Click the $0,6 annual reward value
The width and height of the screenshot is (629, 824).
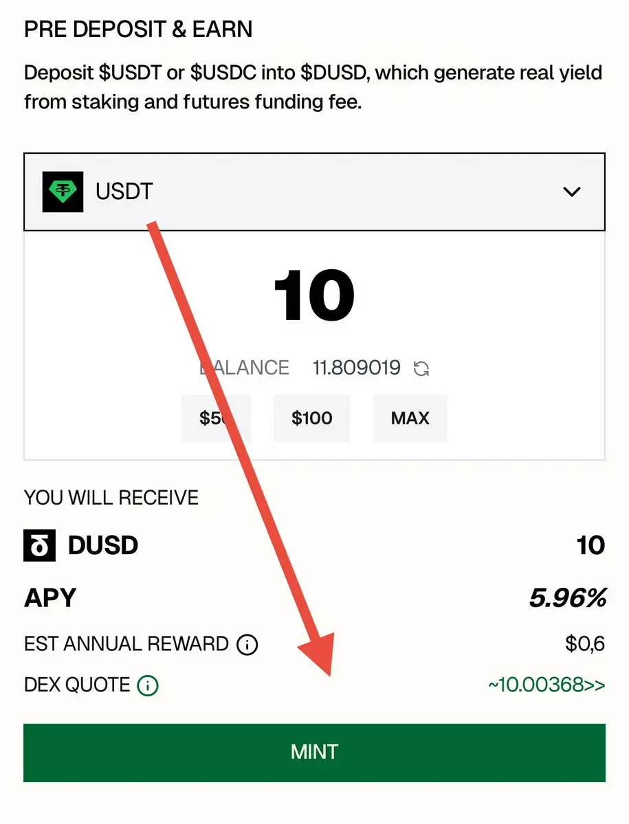point(585,645)
